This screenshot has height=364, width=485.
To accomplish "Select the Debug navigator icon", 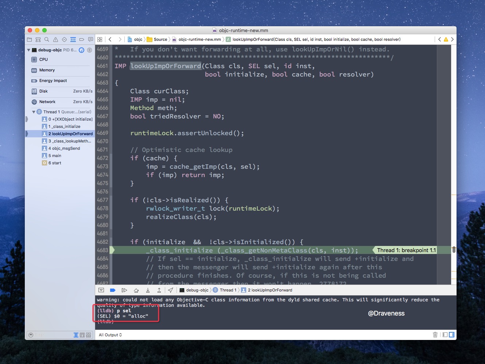I will coord(73,39).
